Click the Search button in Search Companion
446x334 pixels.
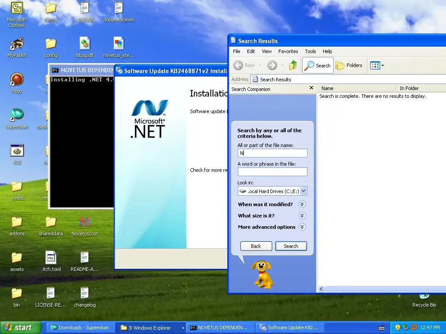pos(291,246)
